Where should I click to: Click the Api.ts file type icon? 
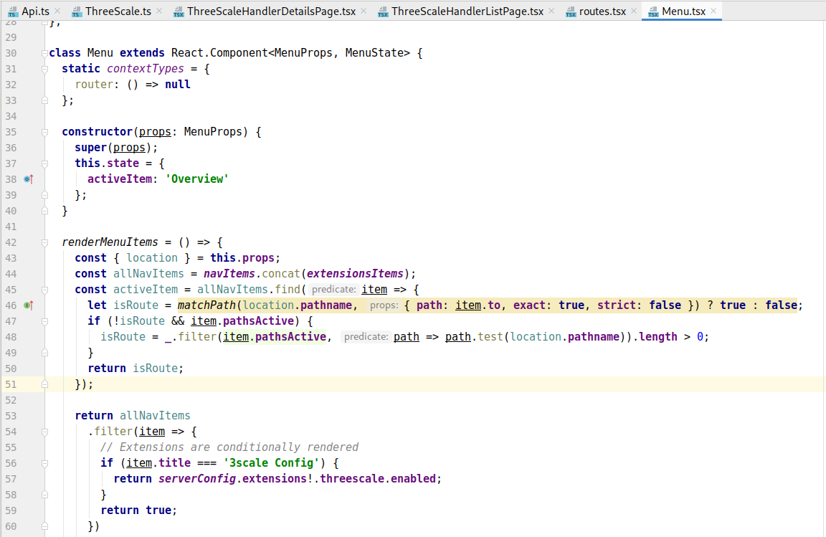tap(13, 11)
